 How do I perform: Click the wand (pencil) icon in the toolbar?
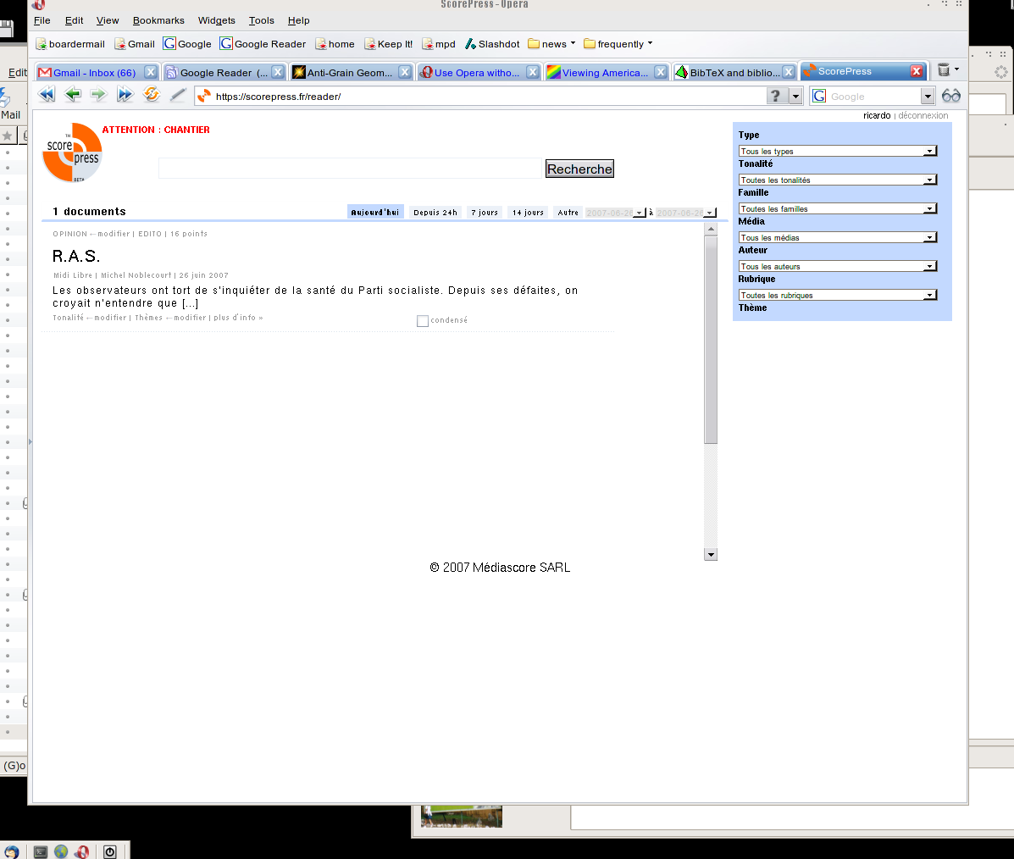pyautogui.click(x=178, y=95)
